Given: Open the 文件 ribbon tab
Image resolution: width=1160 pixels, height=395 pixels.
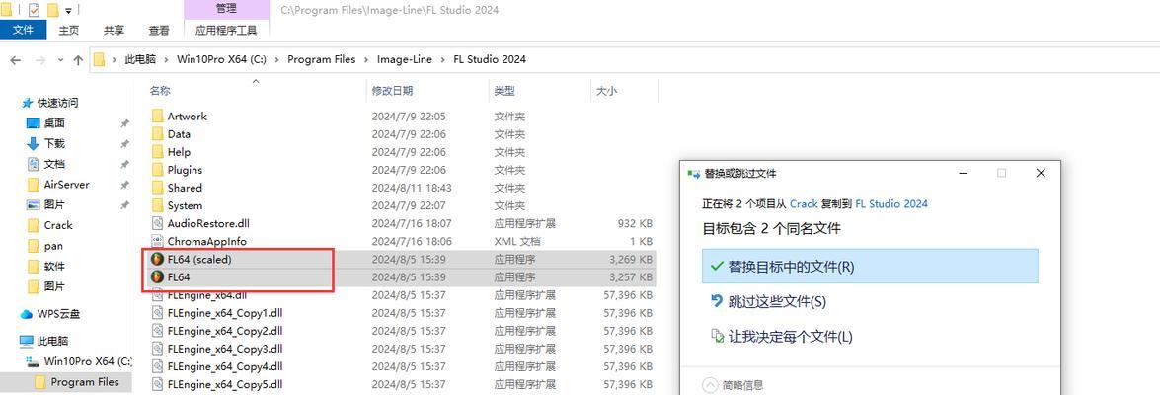Looking at the screenshot, I should (x=23, y=31).
